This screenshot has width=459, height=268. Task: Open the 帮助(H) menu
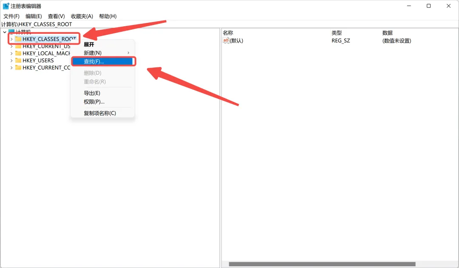pyautogui.click(x=108, y=17)
